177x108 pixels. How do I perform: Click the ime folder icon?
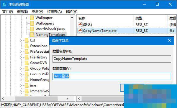27,85
